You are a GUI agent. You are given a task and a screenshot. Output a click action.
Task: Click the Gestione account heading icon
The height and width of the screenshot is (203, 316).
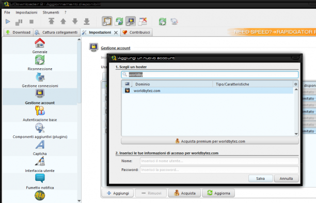click(x=93, y=48)
